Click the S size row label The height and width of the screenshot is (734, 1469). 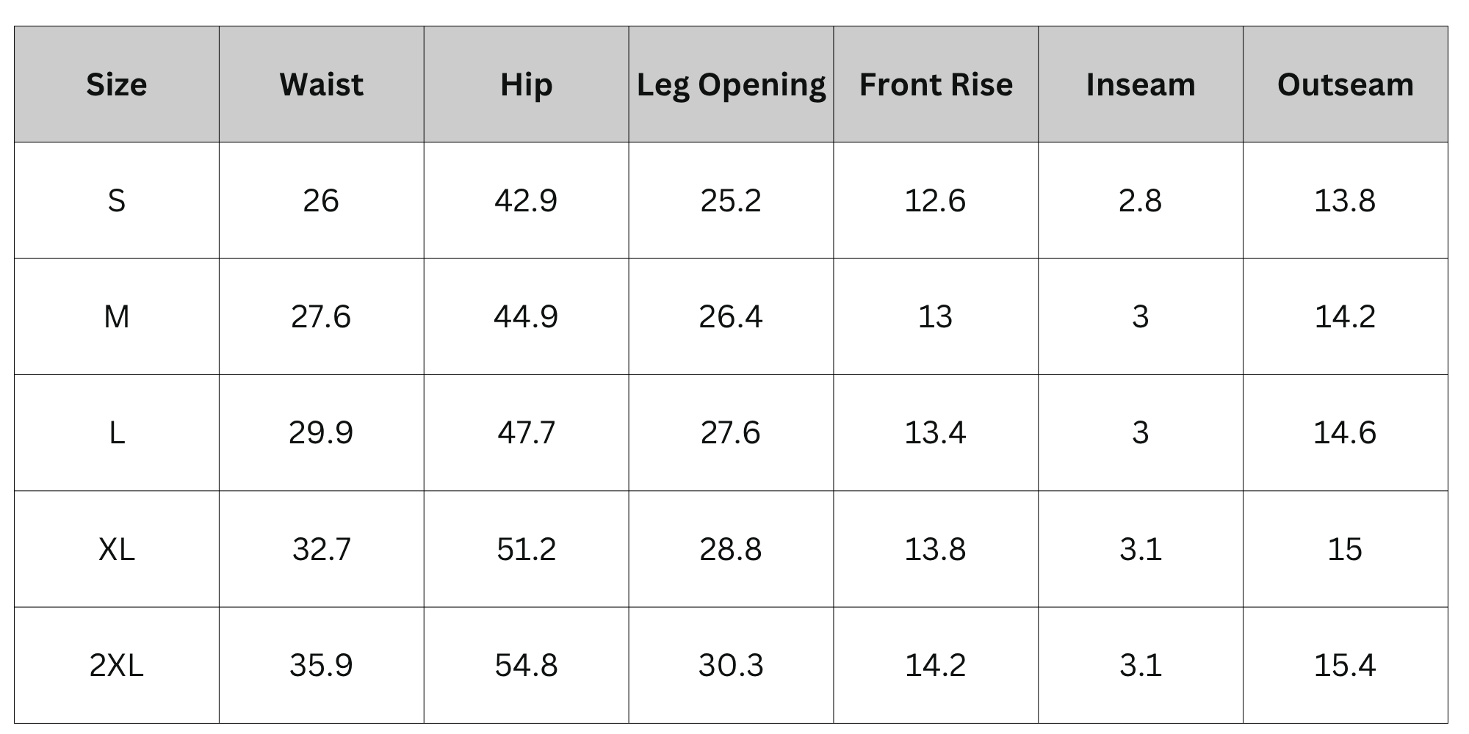pyautogui.click(x=117, y=200)
